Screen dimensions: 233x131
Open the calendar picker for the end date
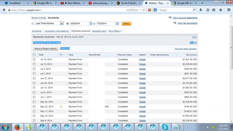[117, 24]
